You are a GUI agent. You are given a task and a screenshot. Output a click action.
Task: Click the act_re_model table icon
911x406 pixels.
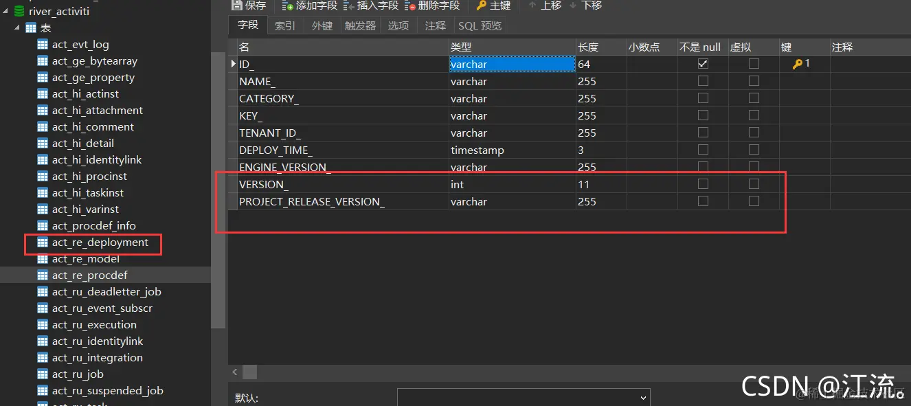pyautogui.click(x=43, y=259)
